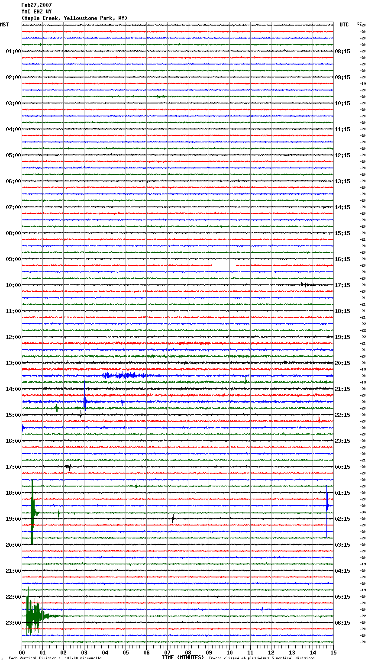The height and width of the screenshot is (664, 368).
Task: Click the Each Vertical Division 100.00 microvolts note
Action: pos(55,658)
